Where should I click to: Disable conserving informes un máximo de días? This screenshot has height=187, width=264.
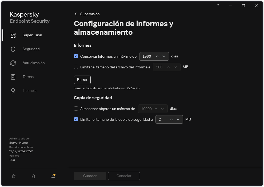76,56
